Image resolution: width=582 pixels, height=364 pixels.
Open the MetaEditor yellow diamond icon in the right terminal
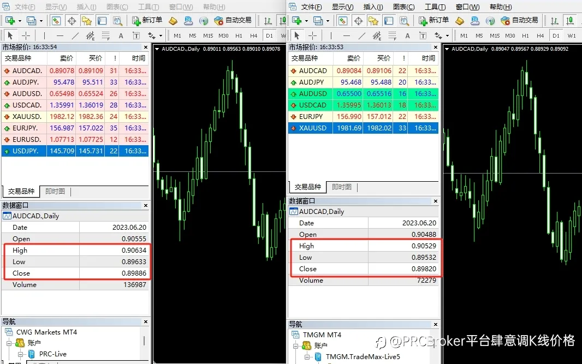[x=460, y=21]
